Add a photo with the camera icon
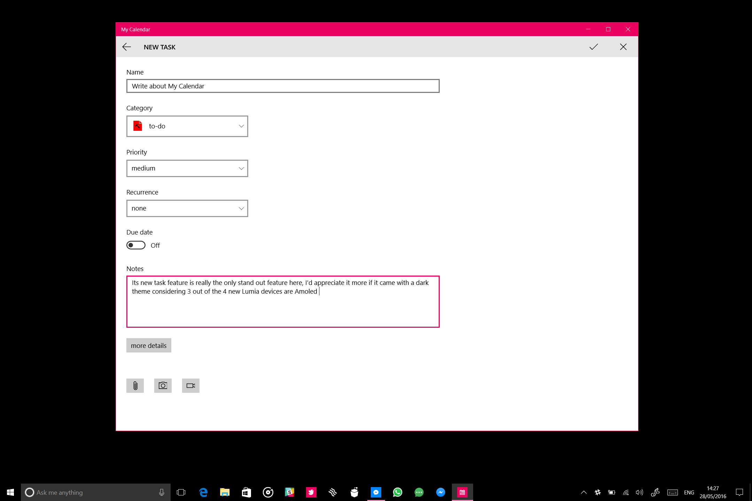Viewport: 752px width, 501px height. pyautogui.click(x=163, y=385)
